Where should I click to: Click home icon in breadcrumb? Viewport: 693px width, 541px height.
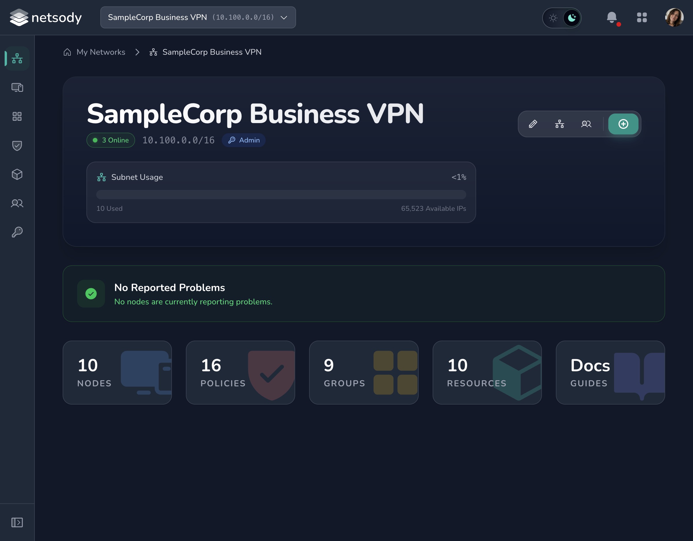coord(67,52)
